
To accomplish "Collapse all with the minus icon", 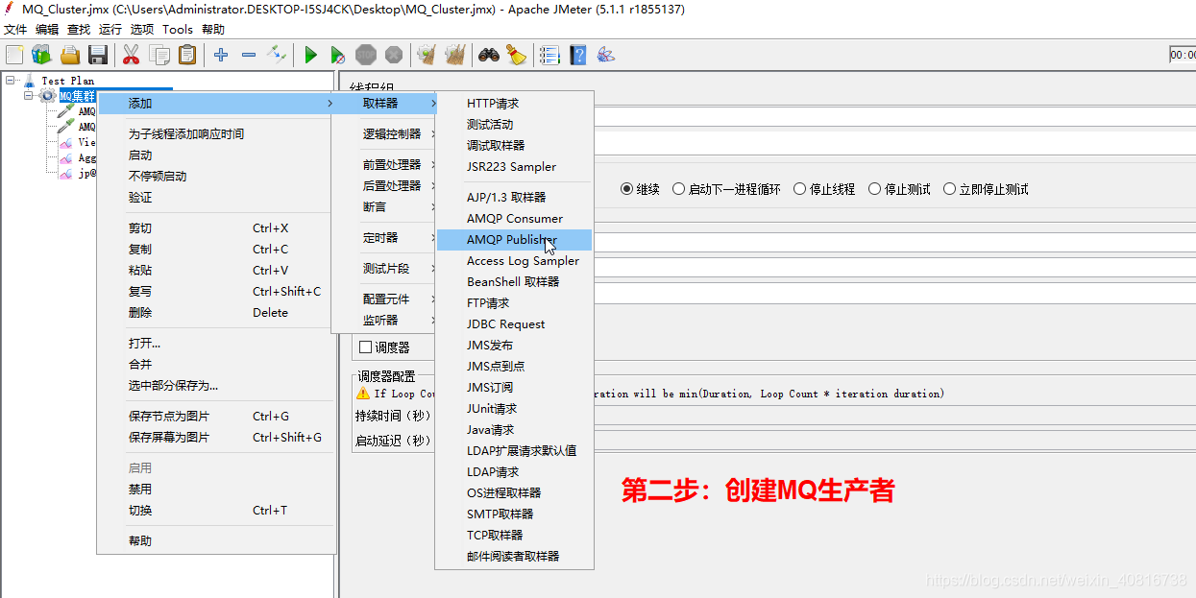I will [249, 55].
